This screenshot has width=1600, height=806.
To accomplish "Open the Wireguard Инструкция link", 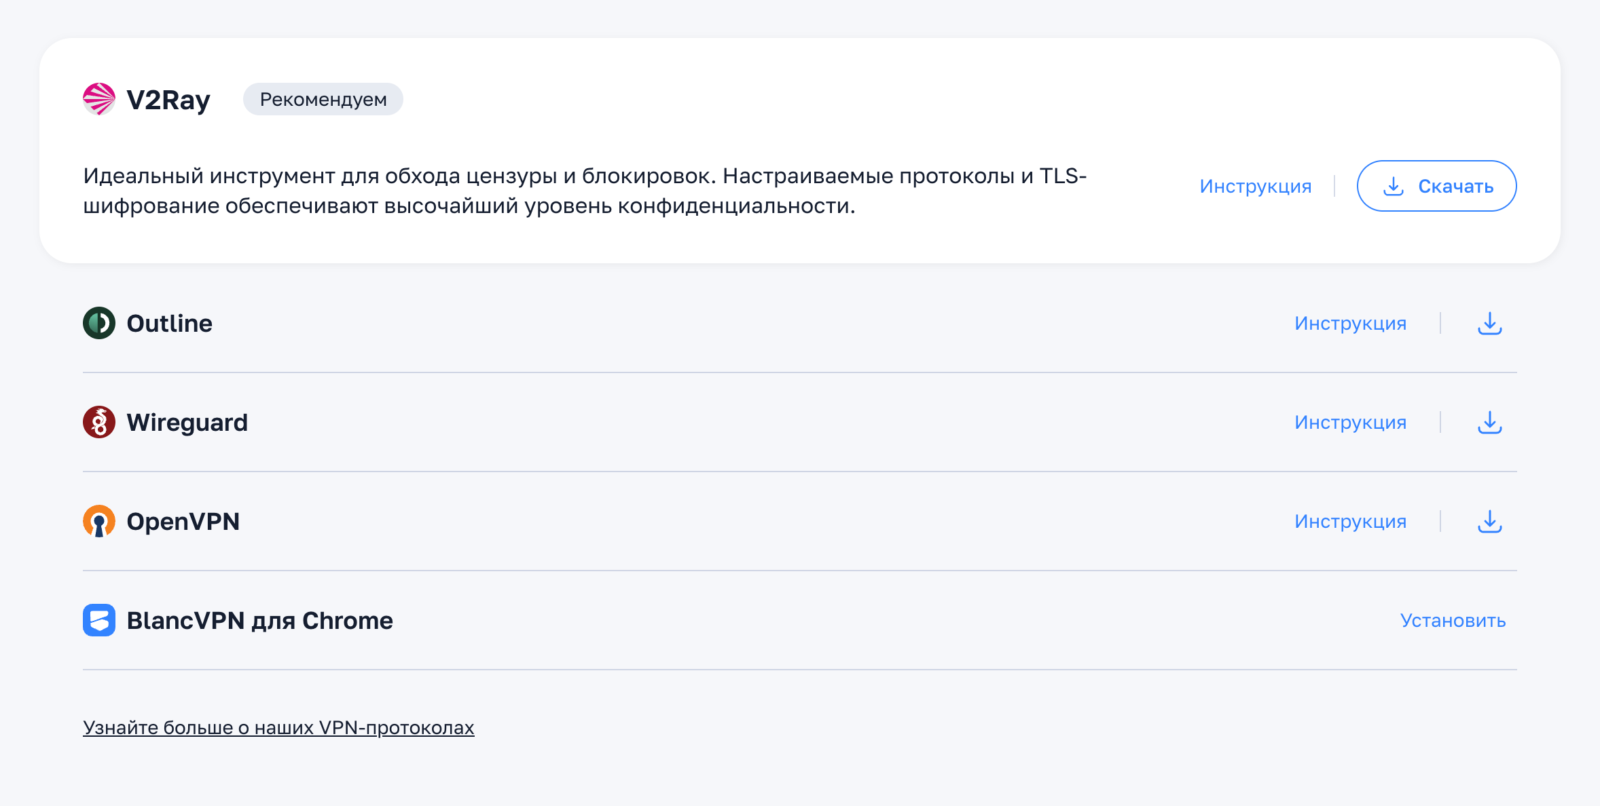I will (x=1351, y=422).
